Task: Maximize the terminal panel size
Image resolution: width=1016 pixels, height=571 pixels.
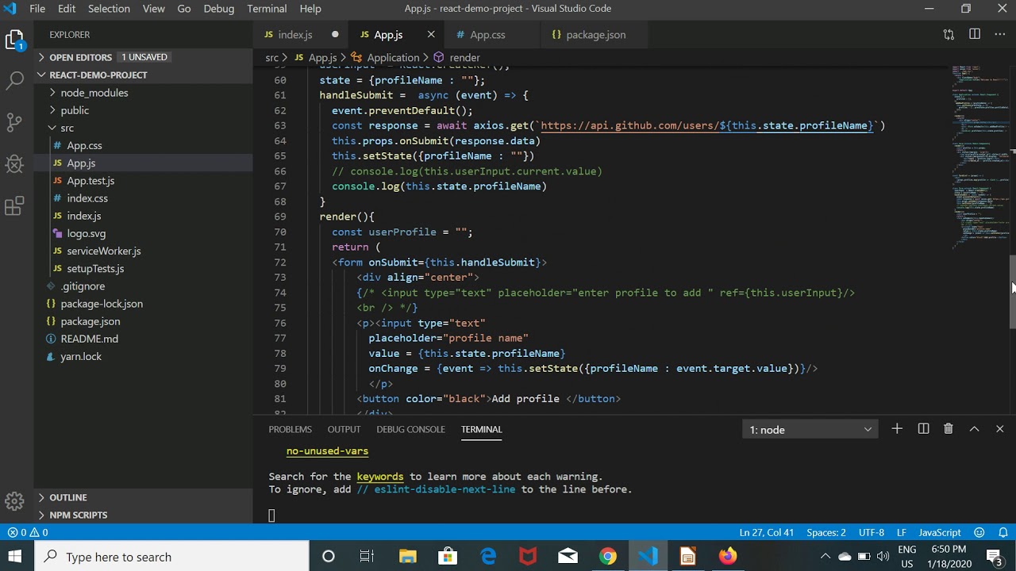Action: pos(974,429)
